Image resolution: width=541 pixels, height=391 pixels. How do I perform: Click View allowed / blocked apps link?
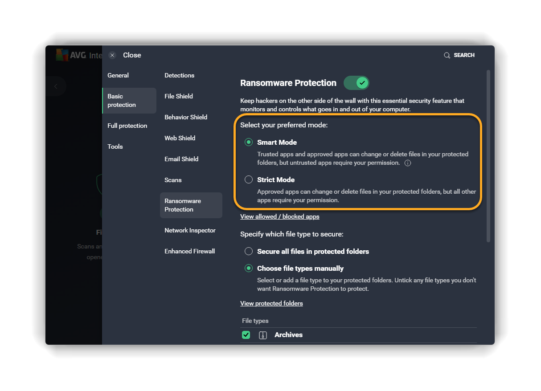[x=279, y=217]
